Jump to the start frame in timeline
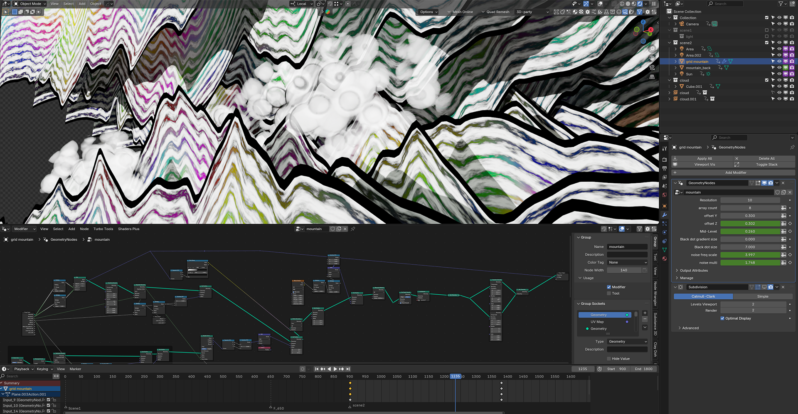This screenshot has width=798, height=414. pos(316,369)
